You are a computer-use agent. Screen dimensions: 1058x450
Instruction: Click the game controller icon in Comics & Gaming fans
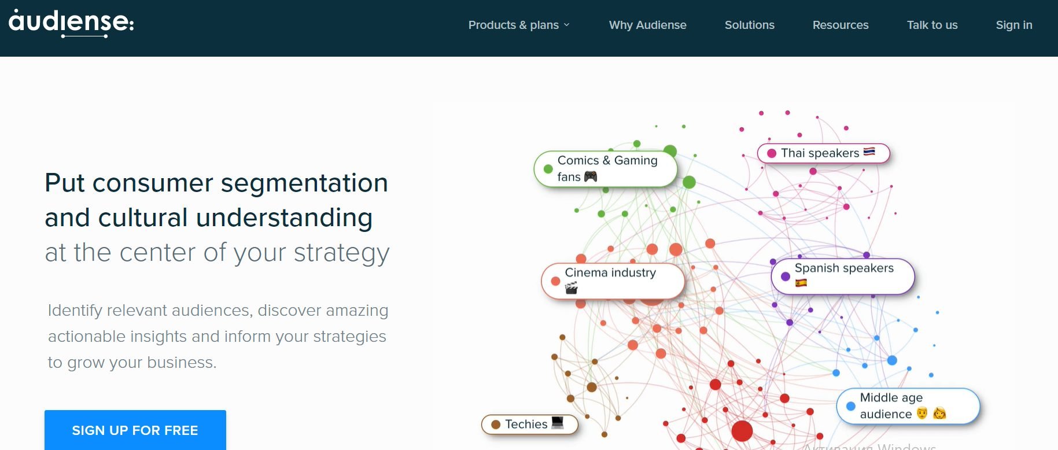point(591,176)
